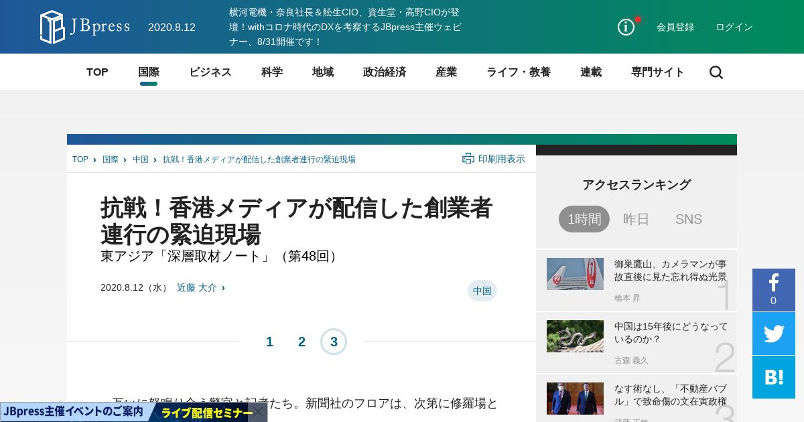Go to article page 2
This screenshot has width=804, height=422.
[301, 342]
